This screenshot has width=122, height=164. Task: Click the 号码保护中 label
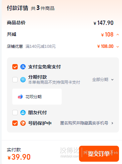click(40, 123)
